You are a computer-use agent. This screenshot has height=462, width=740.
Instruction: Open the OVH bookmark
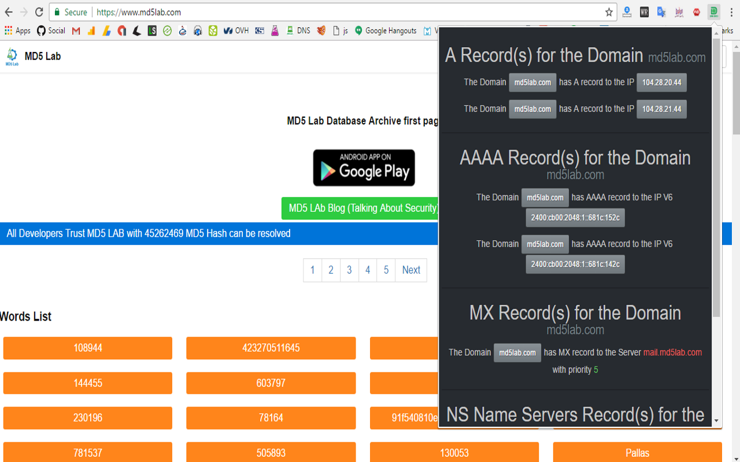click(236, 31)
